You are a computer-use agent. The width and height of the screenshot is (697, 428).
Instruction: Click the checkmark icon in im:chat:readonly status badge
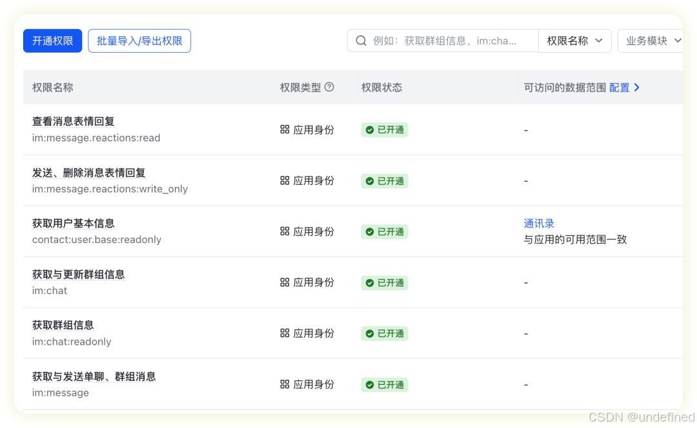click(x=369, y=333)
